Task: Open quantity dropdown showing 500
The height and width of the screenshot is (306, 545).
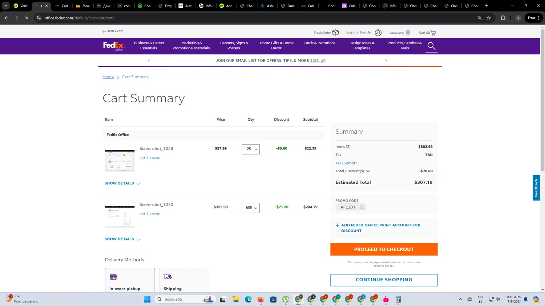Action: coord(251,208)
